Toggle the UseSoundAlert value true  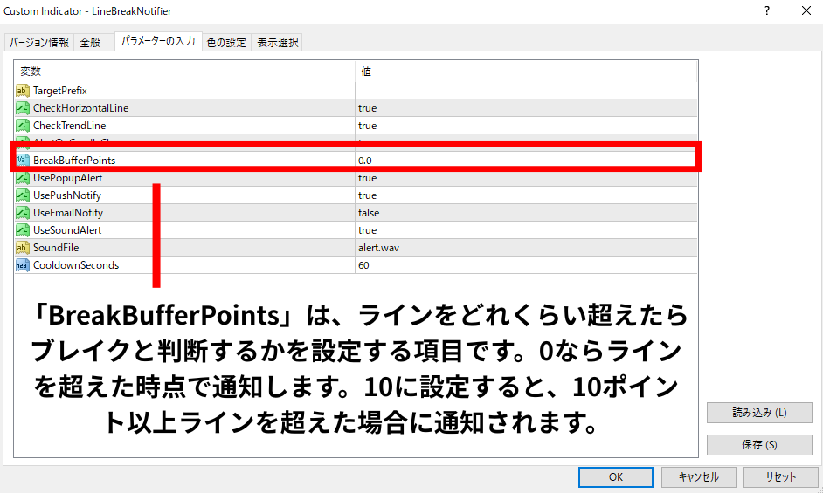[368, 230]
